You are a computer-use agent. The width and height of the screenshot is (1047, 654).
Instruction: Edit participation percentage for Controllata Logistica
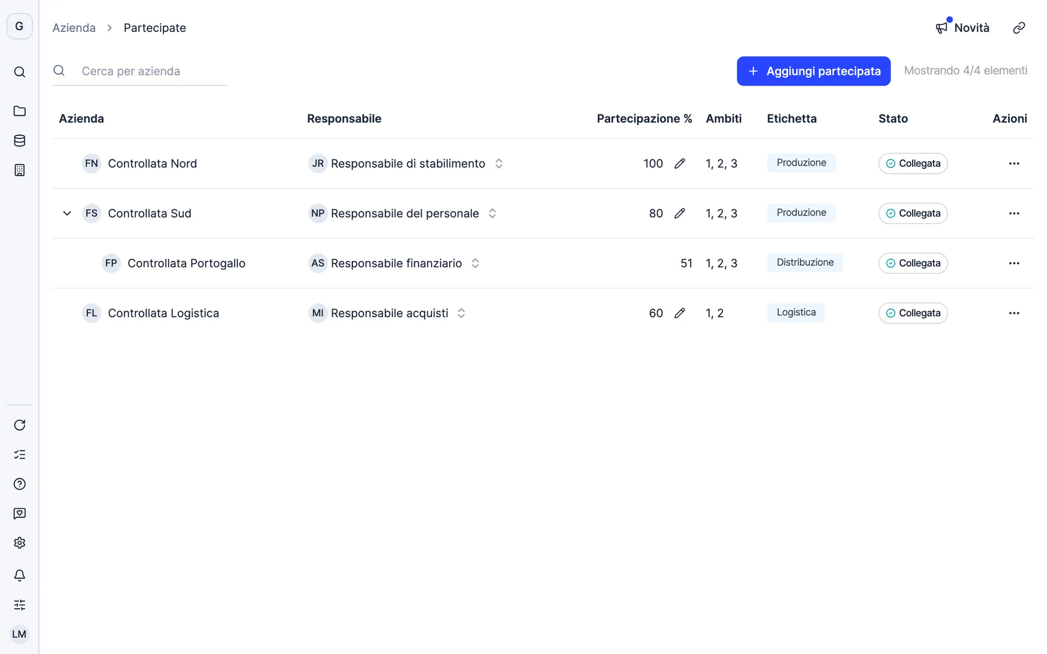coord(679,313)
